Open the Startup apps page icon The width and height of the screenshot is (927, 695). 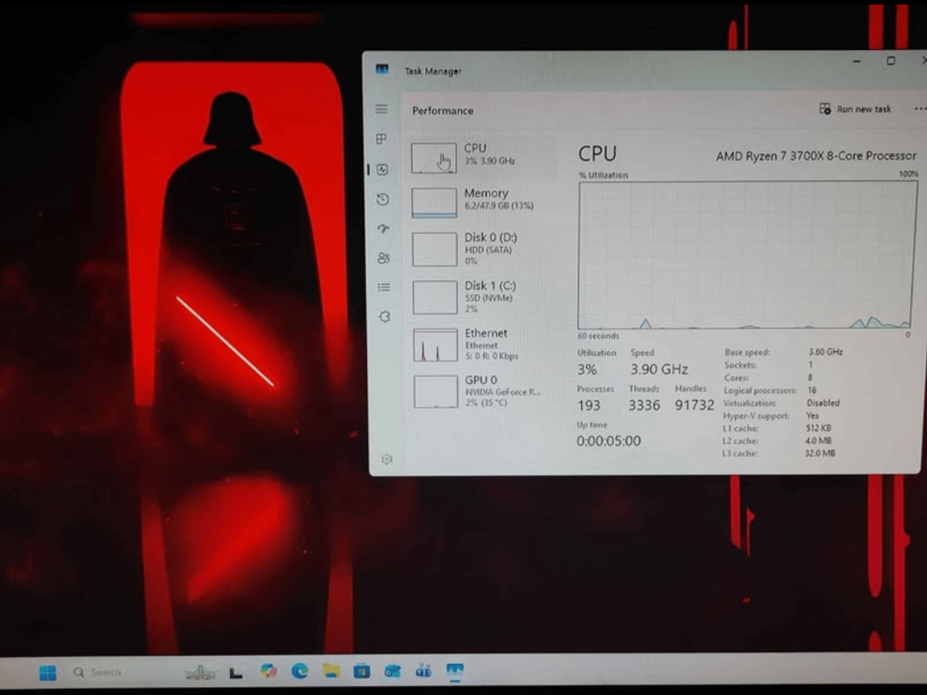383,228
